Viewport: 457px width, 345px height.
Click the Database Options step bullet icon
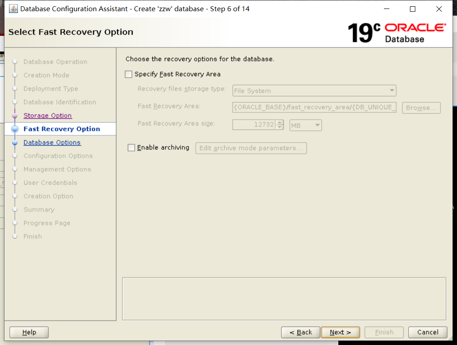(x=15, y=142)
